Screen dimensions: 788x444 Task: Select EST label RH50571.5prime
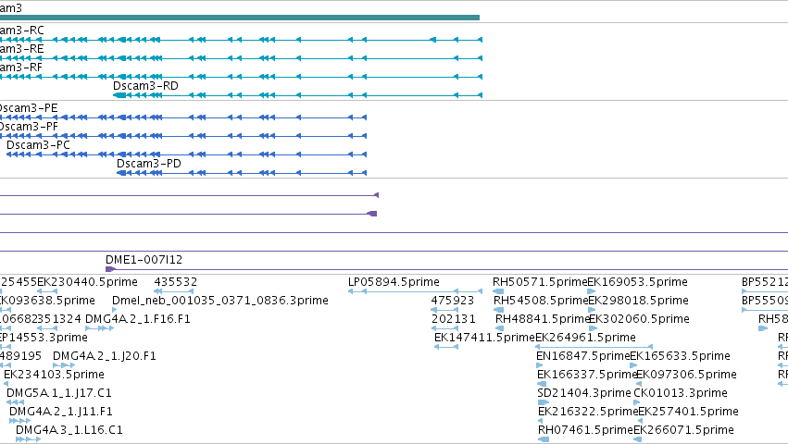[x=540, y=282]
